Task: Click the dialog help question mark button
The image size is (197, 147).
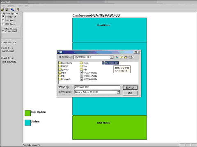Action: 135,52
